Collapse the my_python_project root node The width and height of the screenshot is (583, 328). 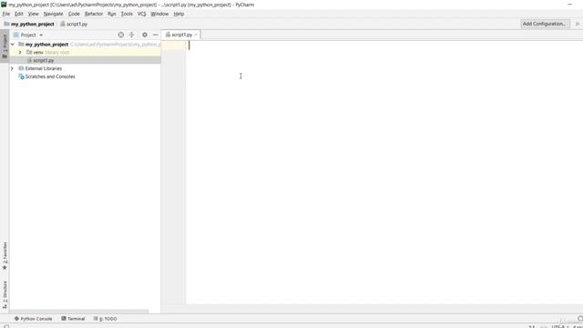(13, 45)
